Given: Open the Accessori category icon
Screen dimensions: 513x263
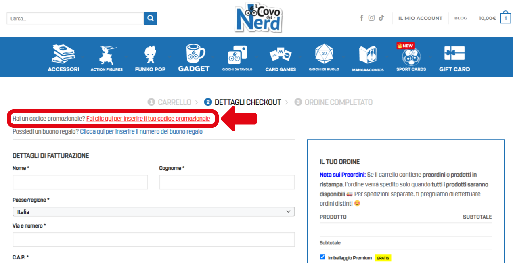Looking at the screenshot, I should click(63, 54).
